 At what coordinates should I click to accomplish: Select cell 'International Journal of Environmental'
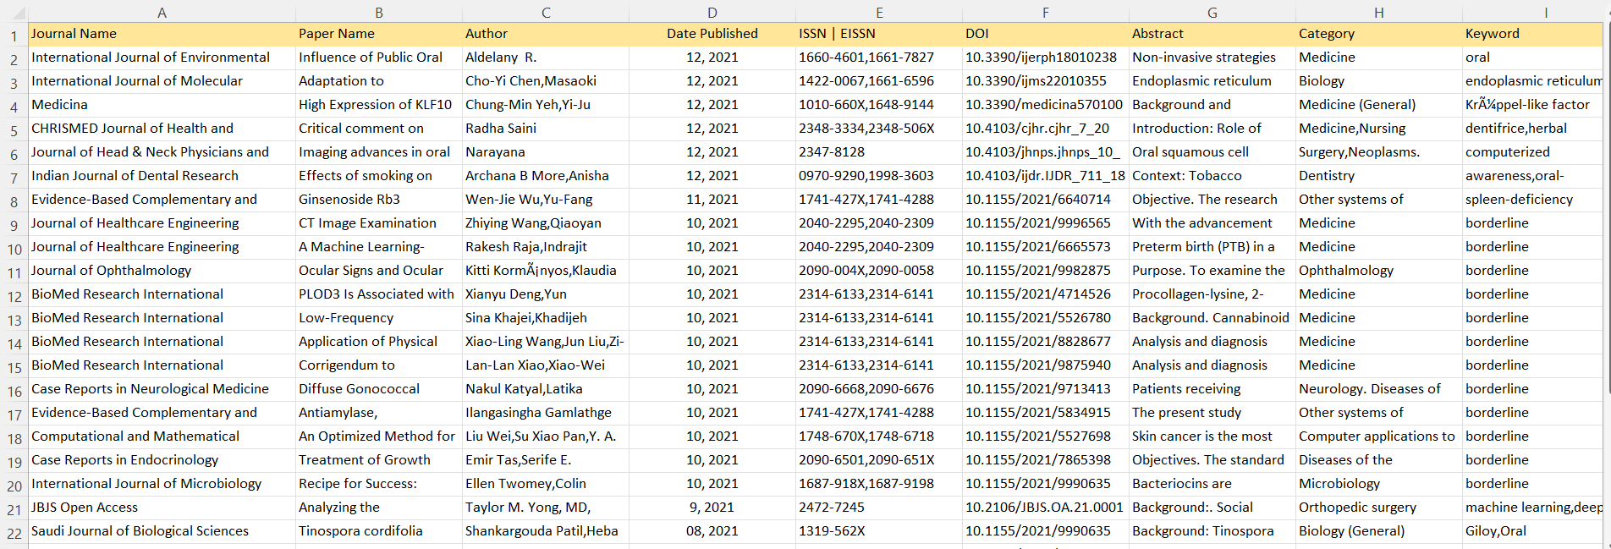coord(162,58)
